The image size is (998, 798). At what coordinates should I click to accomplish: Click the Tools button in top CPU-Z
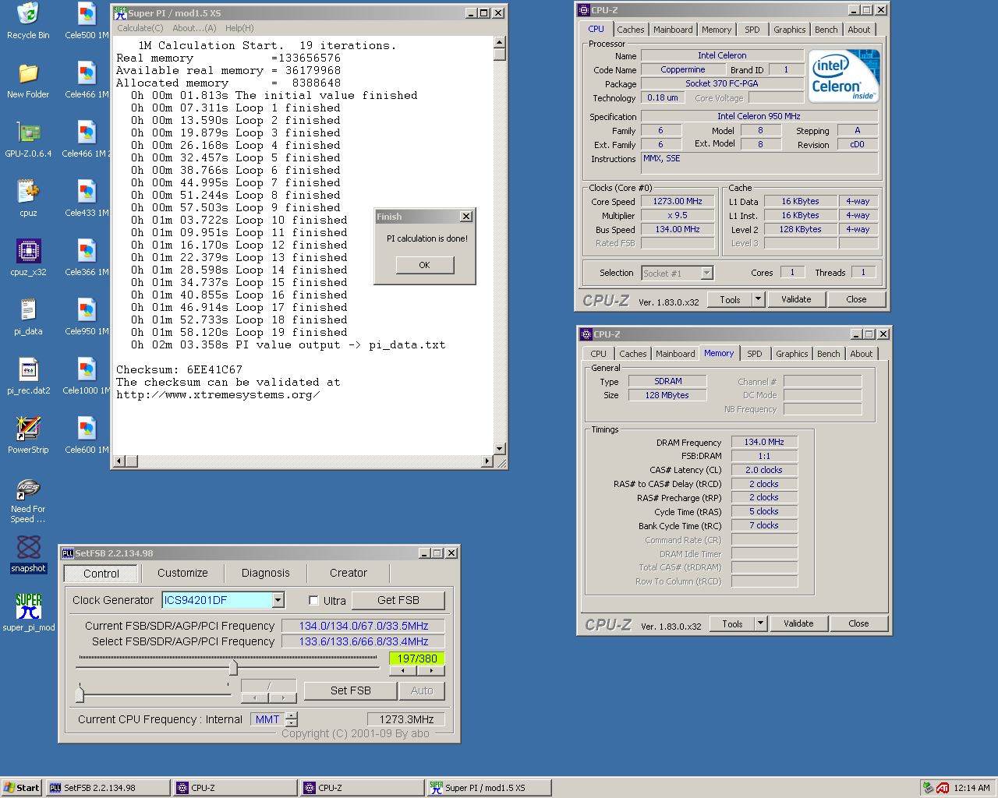[x=730, y=299]
